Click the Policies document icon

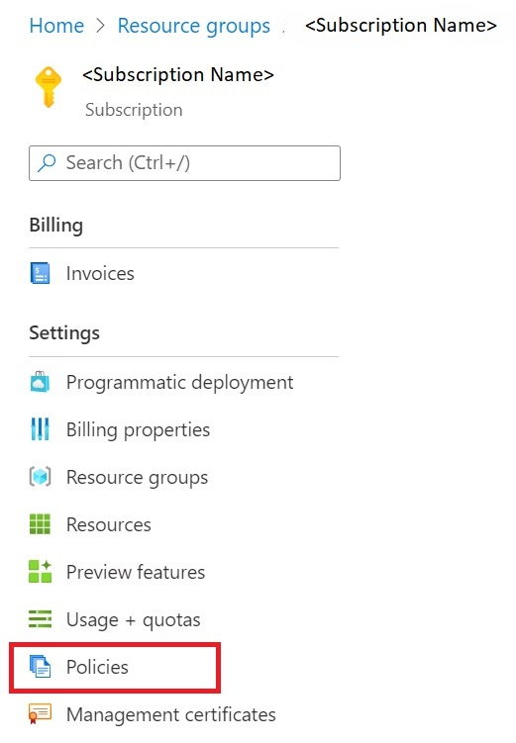pyautogui.click(x=40, y=666)
